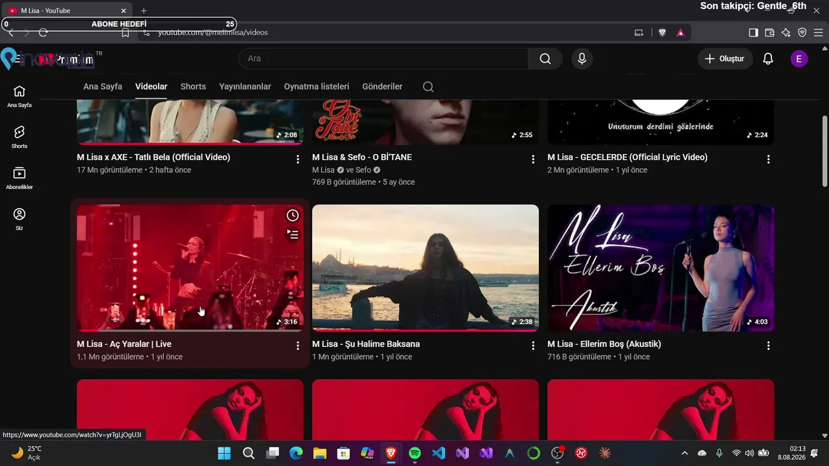Viewport: 829px width, 466px height.
Task: Open the Brave Wallet icon
Action: click(x=769, y=32)
